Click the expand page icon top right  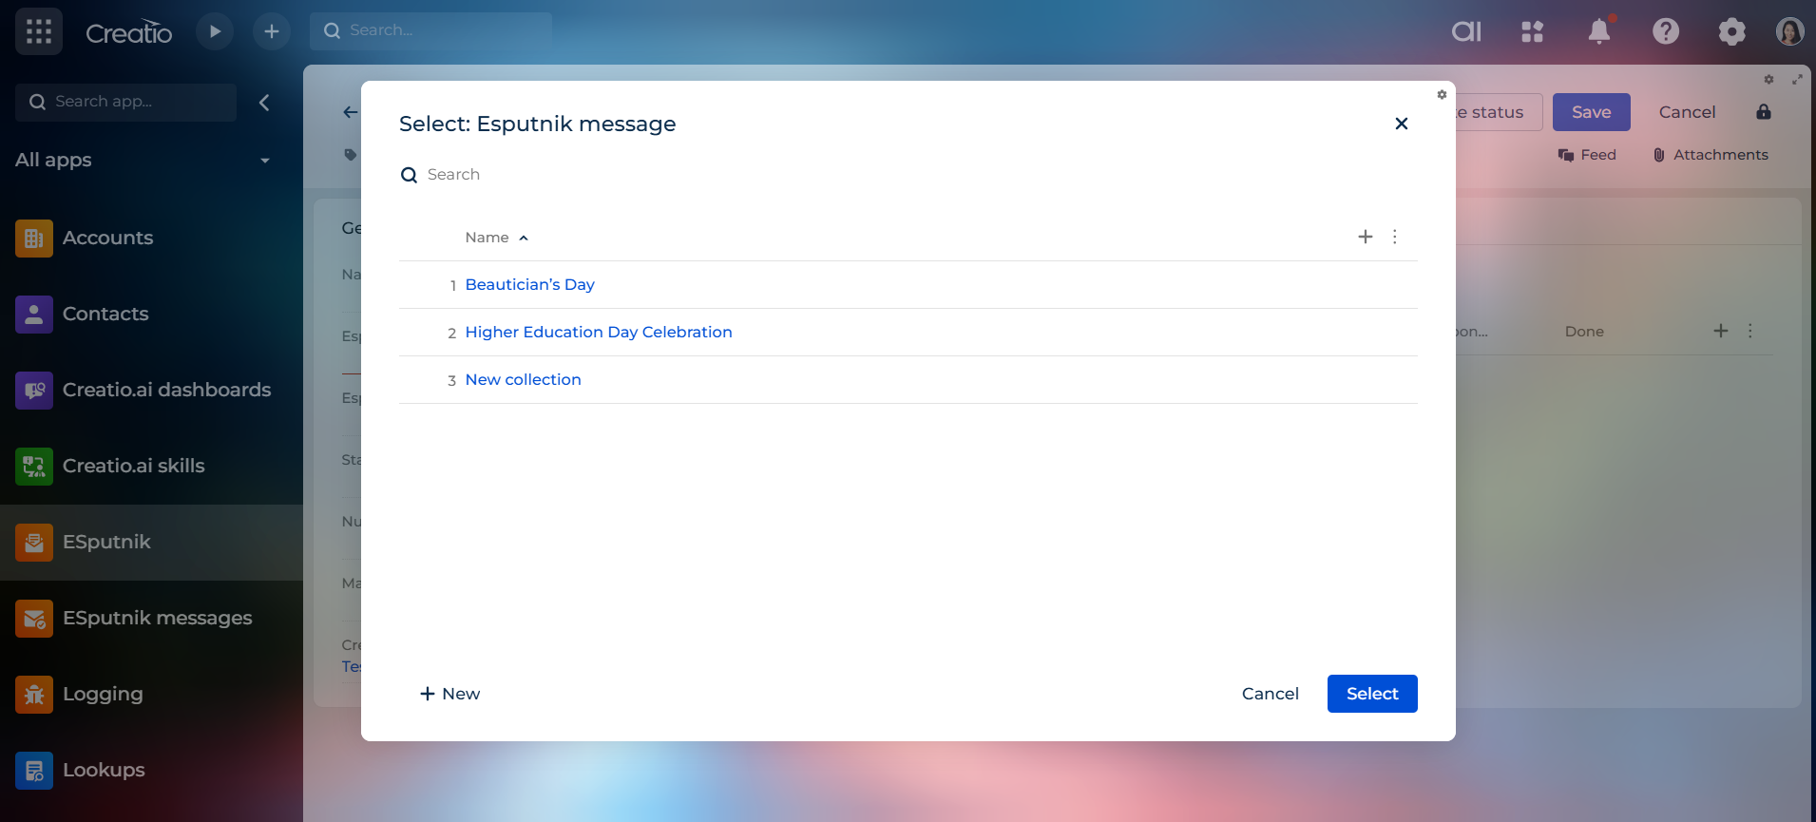[x=1797, y=79]
